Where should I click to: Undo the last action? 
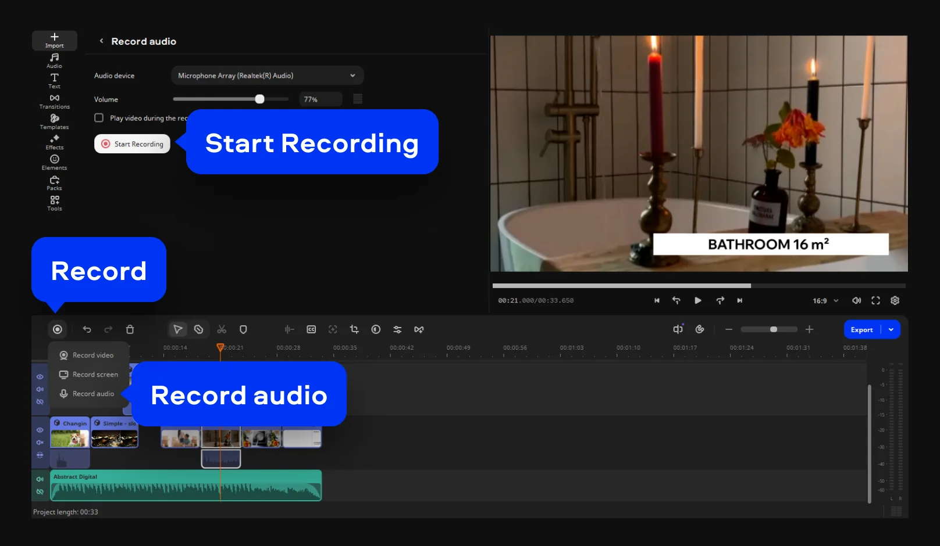(87, 329)
